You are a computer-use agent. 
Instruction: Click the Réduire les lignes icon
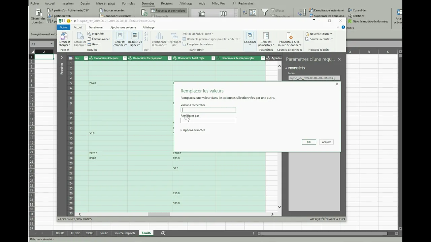[135, 36]
